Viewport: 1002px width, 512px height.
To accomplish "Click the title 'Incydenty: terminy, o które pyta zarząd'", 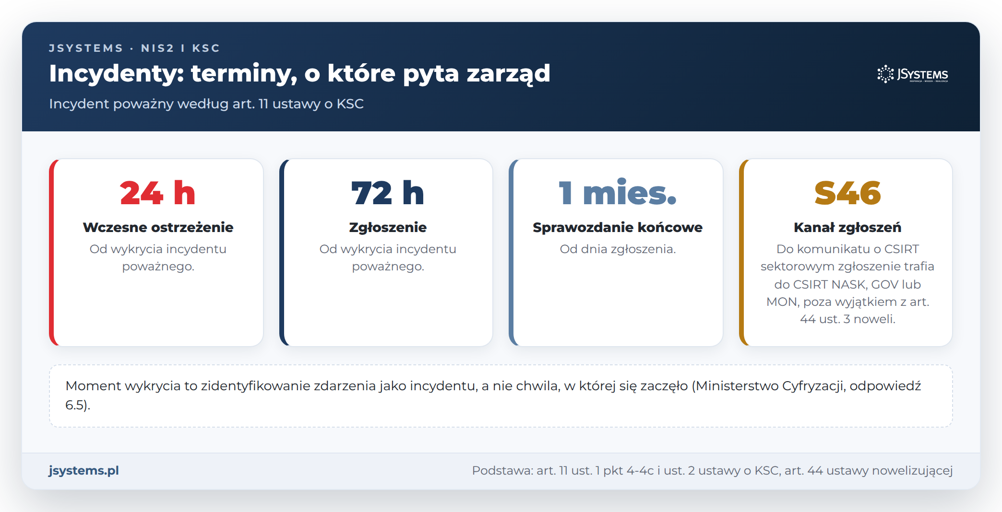I will point(299,73).
